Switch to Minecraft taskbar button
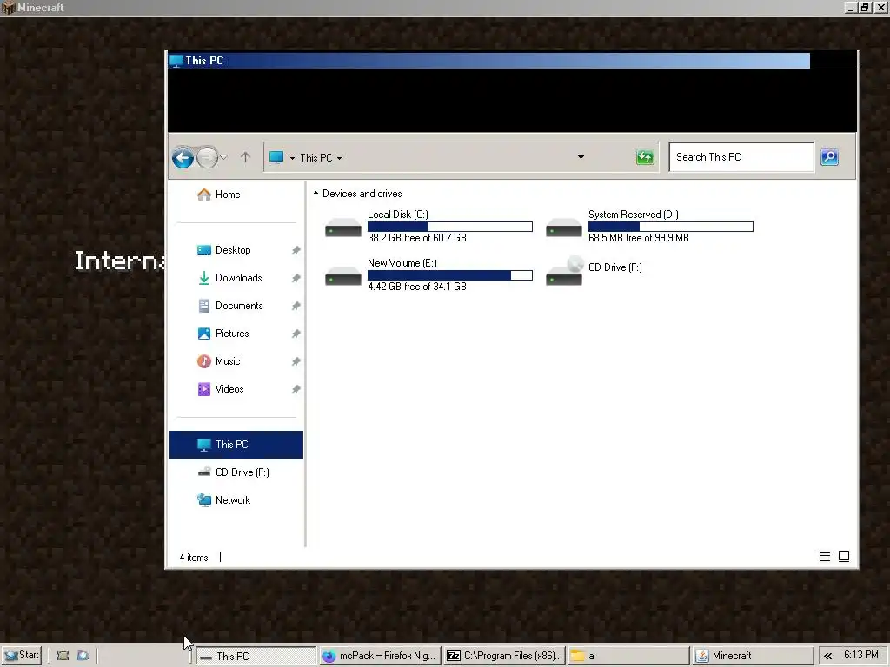Screen dimensions: 890x667 tap(753, 656)
